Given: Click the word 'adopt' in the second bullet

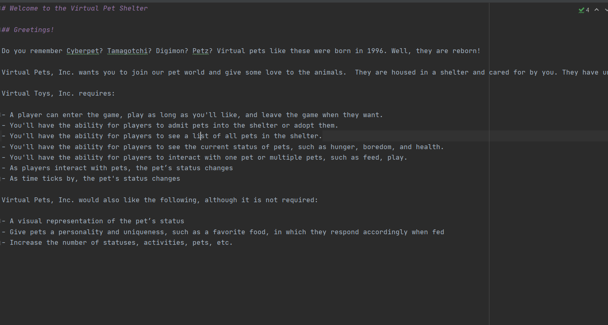Looking at the screenshot, I should 304,126.
